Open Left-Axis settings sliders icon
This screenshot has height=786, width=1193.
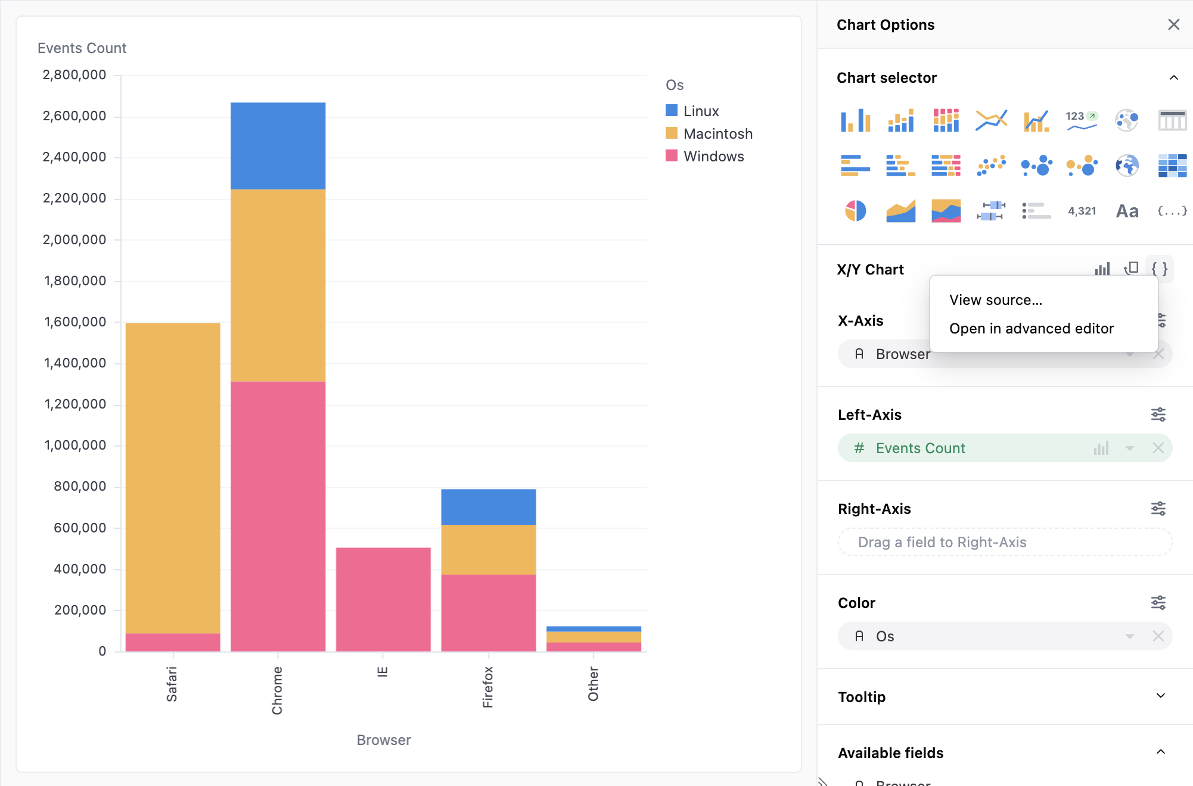pyautogui.click(x=1158, y=414)
